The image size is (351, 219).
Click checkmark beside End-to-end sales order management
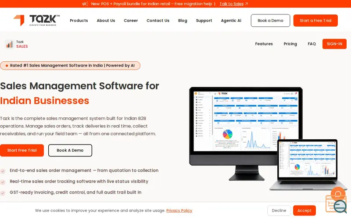point(3,171)
